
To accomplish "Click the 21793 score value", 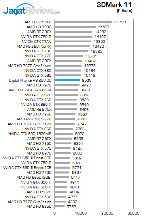I will (x=120, y=22).
